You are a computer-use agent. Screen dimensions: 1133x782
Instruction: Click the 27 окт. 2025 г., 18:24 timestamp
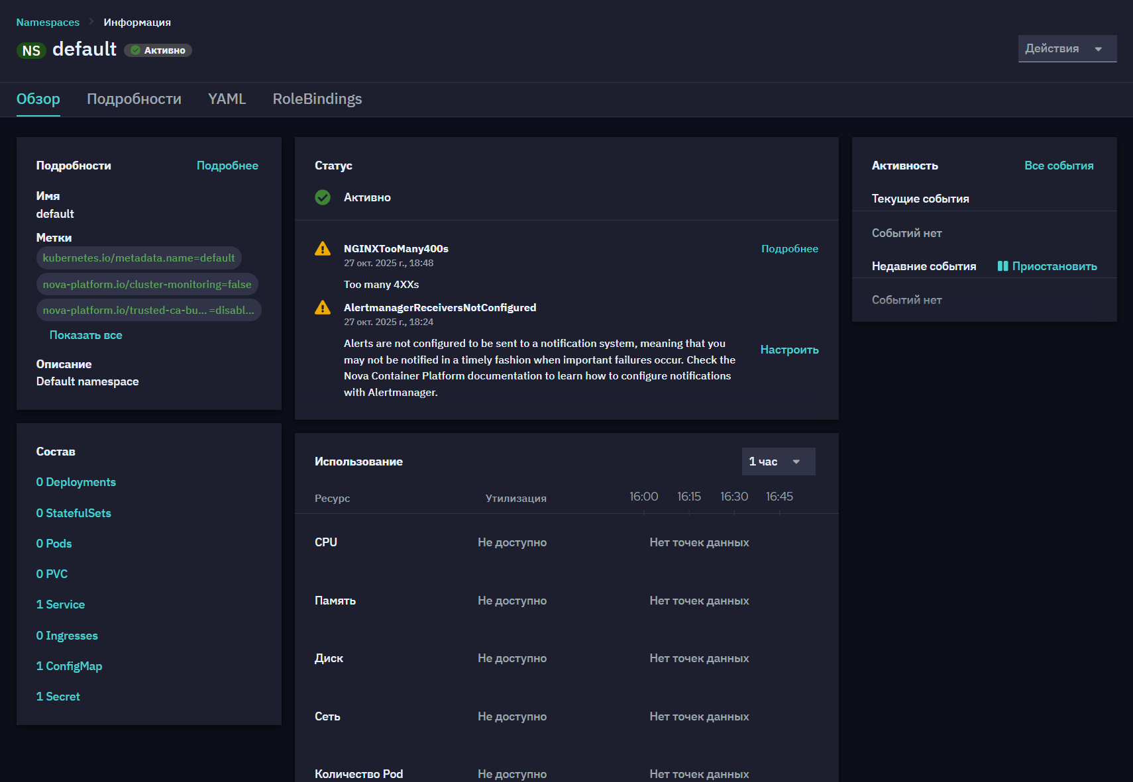[388, 322]
